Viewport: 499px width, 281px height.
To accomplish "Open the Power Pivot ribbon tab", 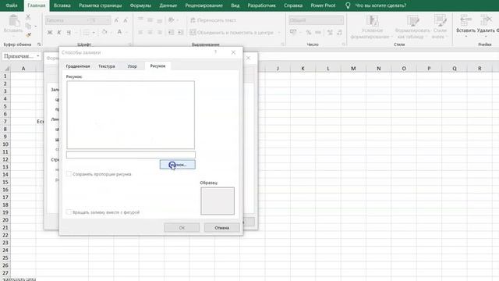I will [323, 5].
